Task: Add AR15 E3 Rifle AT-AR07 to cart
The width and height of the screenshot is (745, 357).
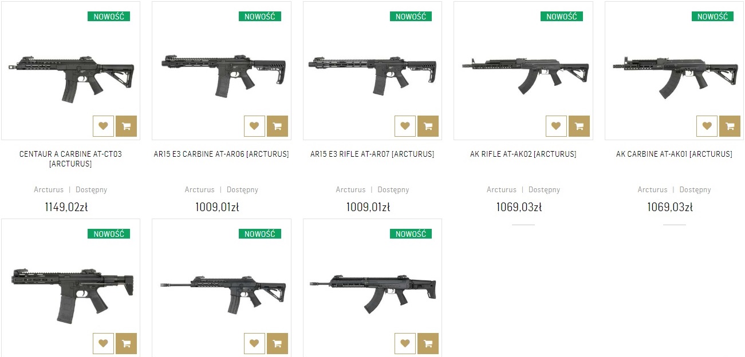Action: (x=428, y=126)
